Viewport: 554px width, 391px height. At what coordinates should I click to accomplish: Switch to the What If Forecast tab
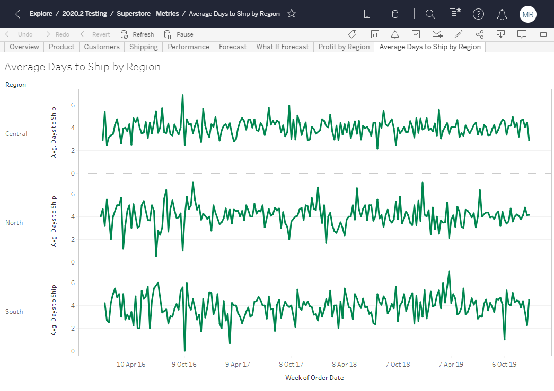click(282, 47)
